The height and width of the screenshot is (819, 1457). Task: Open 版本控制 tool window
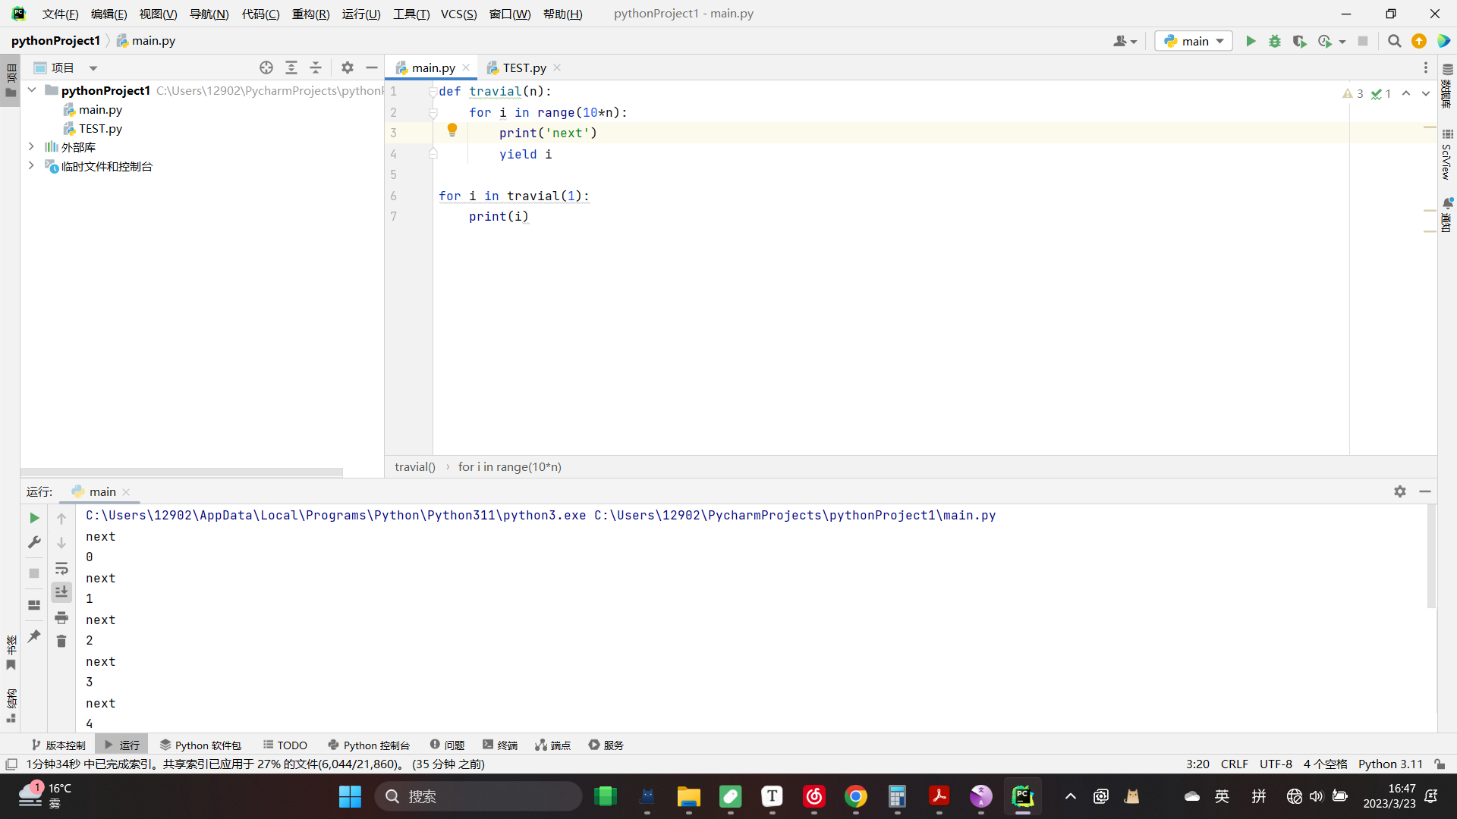(58, 745)
